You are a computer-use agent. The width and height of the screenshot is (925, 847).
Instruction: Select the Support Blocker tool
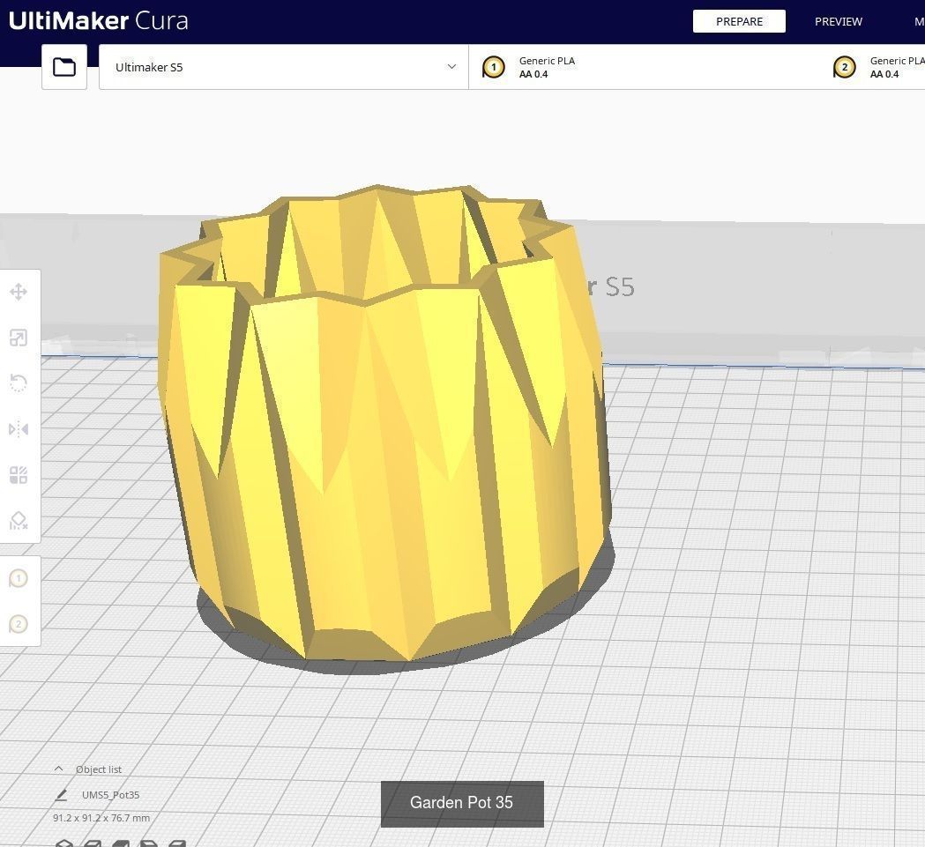click(x=19, y=520)
